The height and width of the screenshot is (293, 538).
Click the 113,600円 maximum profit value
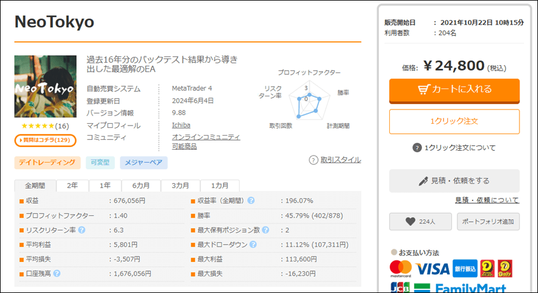[x=301, y=259]
